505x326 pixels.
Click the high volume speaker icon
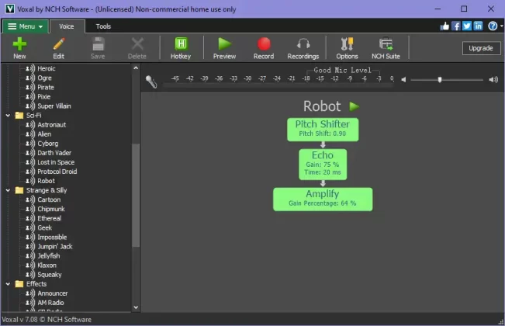pyautogui.click(x=493, y=80)
